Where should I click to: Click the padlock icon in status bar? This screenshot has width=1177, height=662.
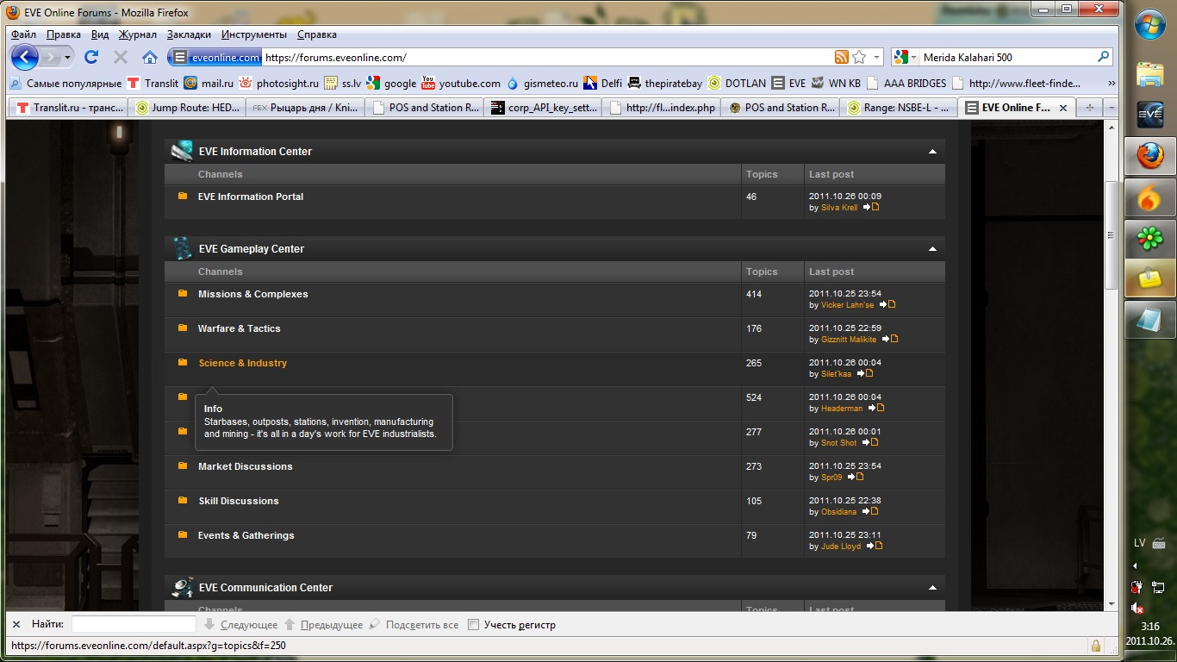(1096, 645)
